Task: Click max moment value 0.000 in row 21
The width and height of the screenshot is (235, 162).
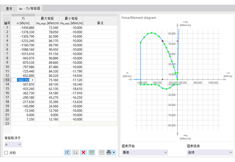Action: point(47,115)
